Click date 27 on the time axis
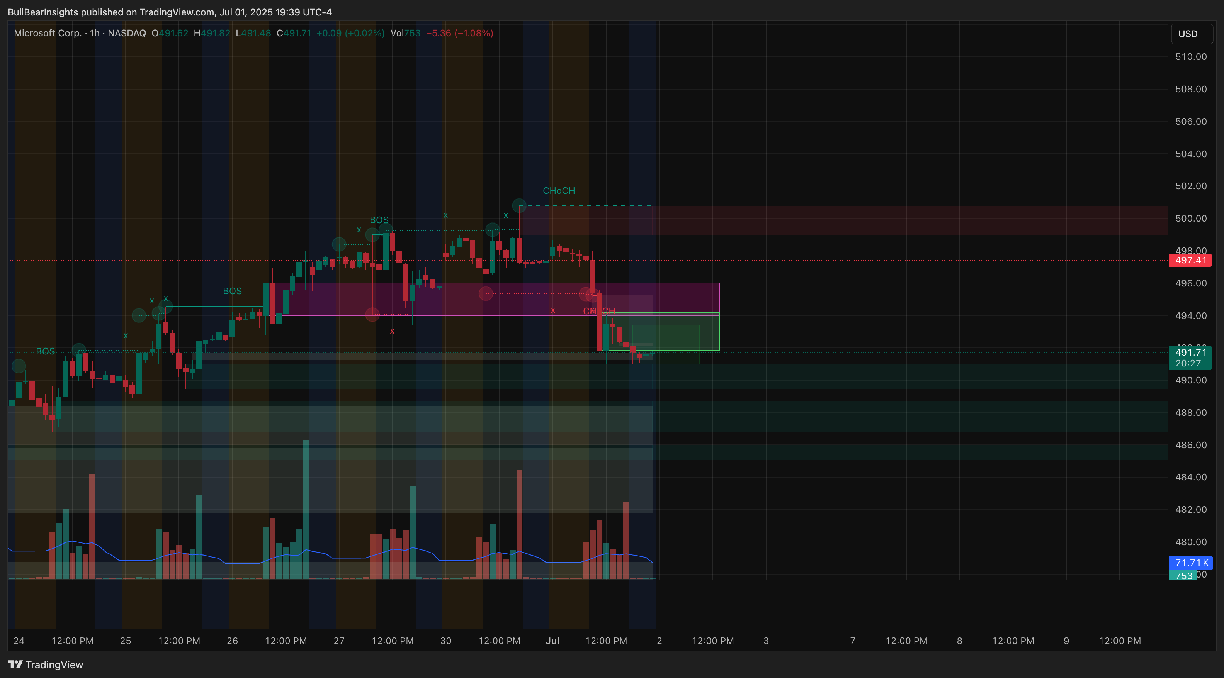1224x678 pixels. click(x=339, y=641)
